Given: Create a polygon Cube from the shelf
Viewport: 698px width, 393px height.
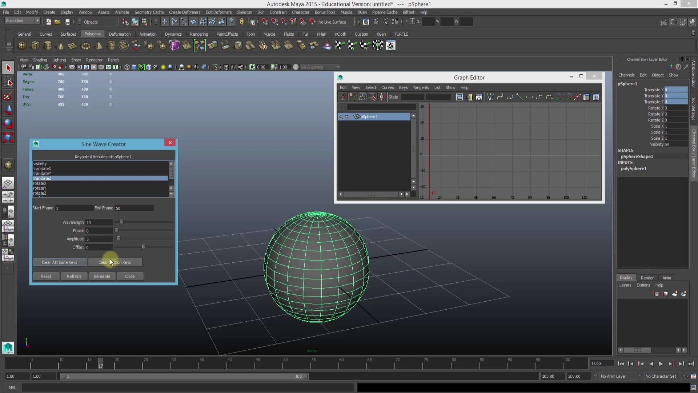Looking at the screenshot, I should point(35,45).
